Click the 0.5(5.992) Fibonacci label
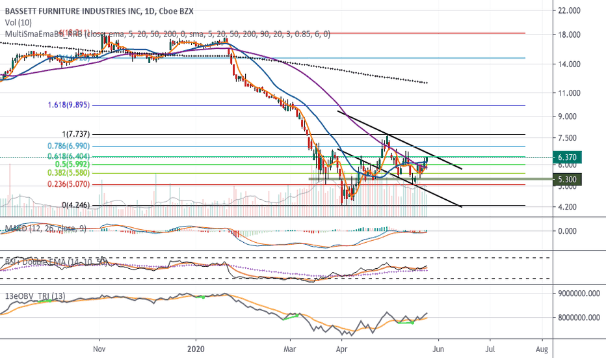The width and height of the screenshot is (606, 358). [72, 164]
